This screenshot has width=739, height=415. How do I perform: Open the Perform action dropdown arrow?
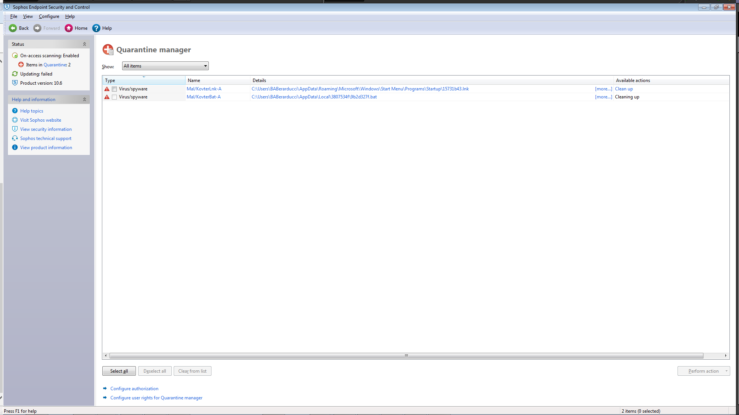pos(726,371)
